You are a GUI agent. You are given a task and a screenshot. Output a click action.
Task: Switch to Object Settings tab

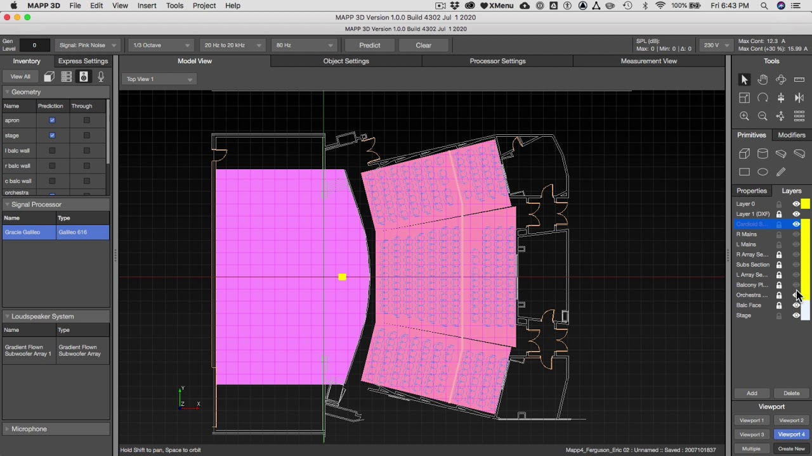click(x=346, y=61)
